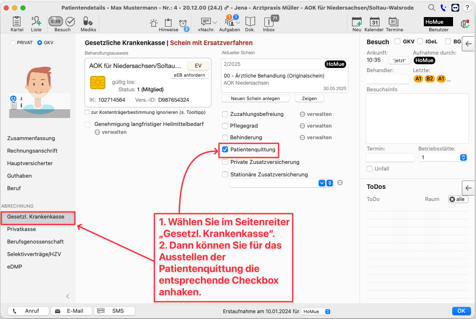Open the search magnifier in title bar
The height and width of the screenshot is (319, 476).
431,8
